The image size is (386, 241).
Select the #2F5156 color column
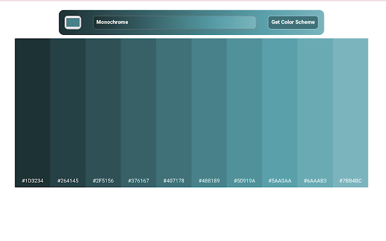tap(103, 113)
